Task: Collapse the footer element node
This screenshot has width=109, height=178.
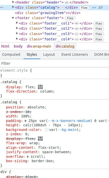Action: click(x=13, y=18)
